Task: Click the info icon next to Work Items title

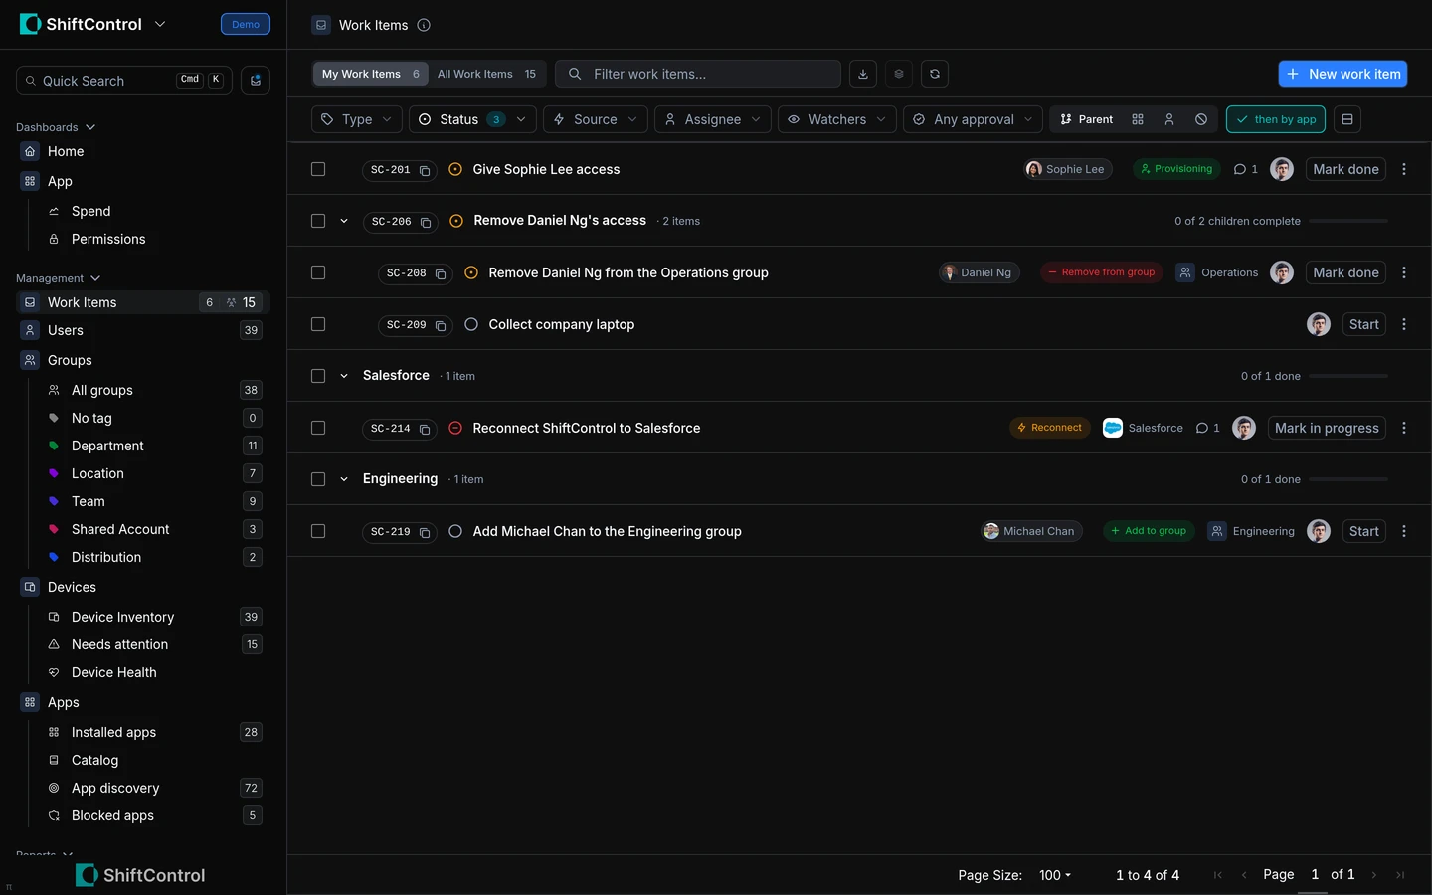Action: pyautogui.click(x=424, y=25)
